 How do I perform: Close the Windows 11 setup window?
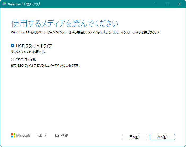179,4
